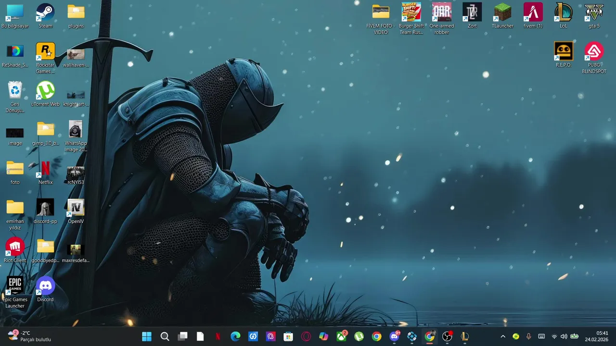Open Wi-Fi network settings in tray

click(x=554, y=336)
